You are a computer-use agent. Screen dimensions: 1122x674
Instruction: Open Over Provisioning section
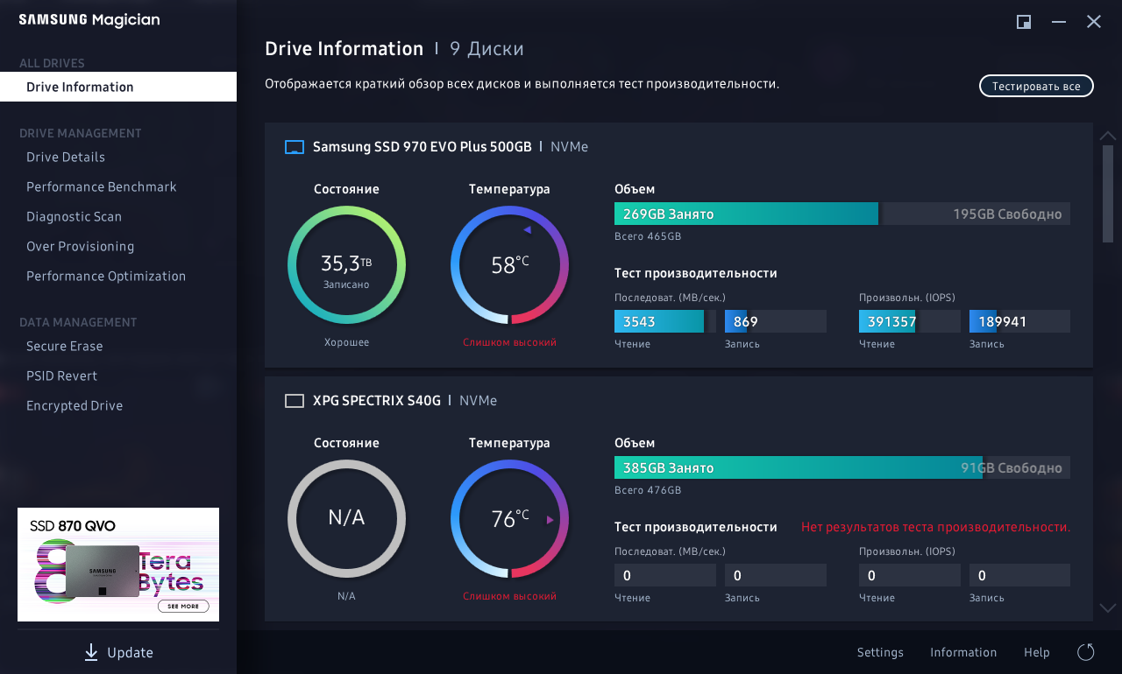tap(80, 246)
